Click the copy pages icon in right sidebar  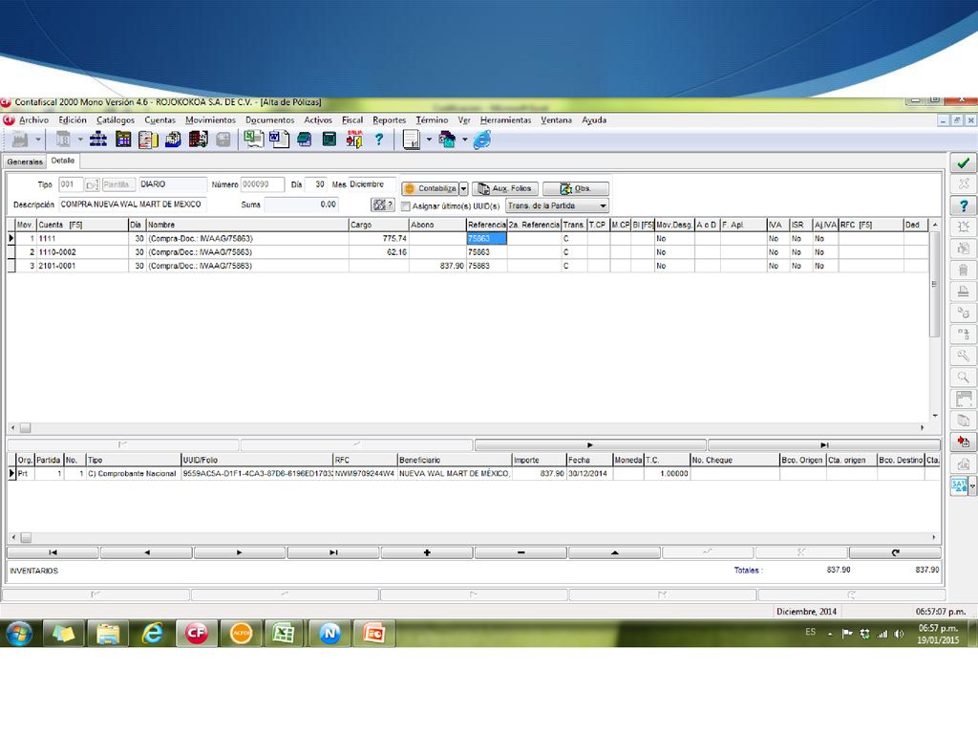click(963, 421)
